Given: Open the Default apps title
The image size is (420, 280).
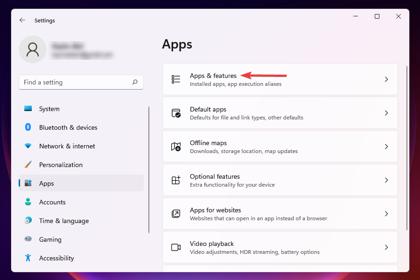Looking at the screenshot, I should pos(208,109).
